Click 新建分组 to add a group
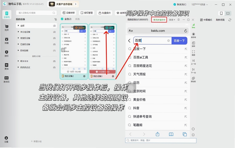This screenshot has height=148, width=235. [36, 142]
